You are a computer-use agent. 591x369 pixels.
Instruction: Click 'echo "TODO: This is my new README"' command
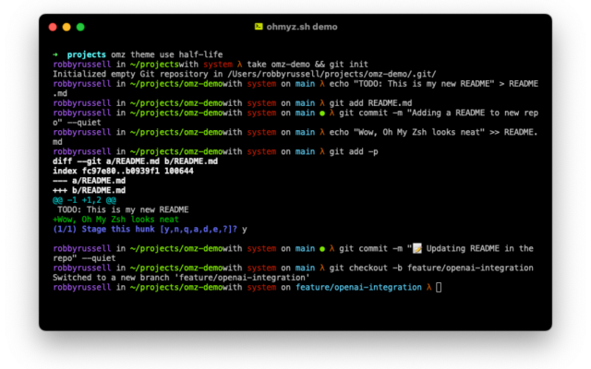[x=412, y=84]
